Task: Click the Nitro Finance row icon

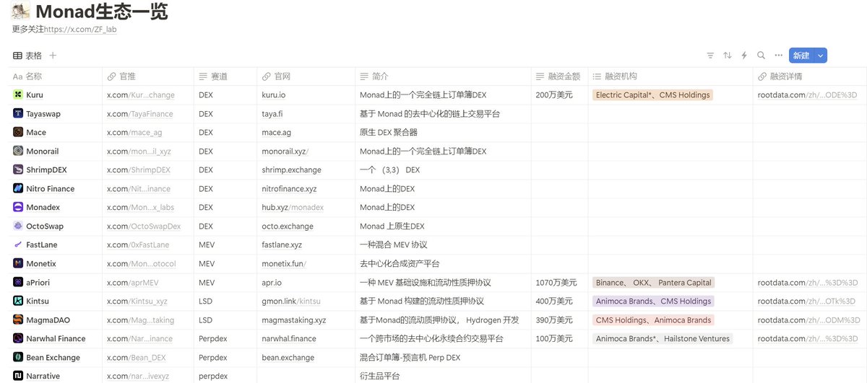Action: (x=18, y=188)
